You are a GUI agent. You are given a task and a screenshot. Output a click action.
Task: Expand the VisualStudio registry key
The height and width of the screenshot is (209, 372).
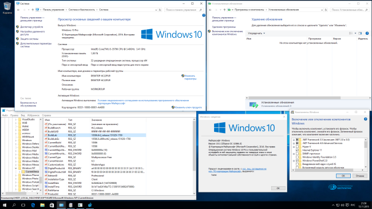click(x=16, y=119)
